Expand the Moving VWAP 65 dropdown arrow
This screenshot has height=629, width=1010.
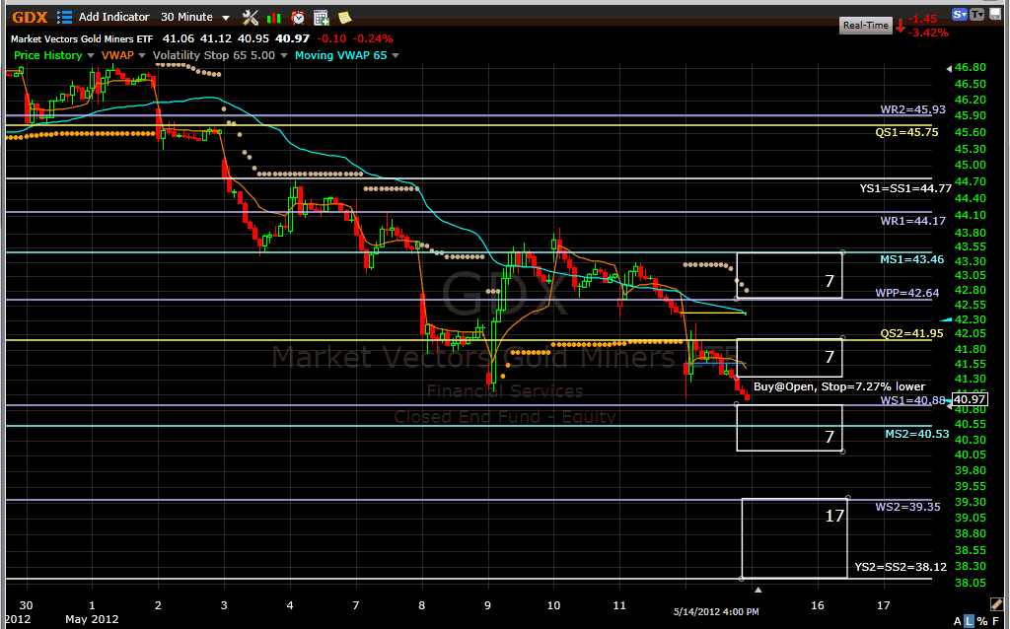coord(396,56)
